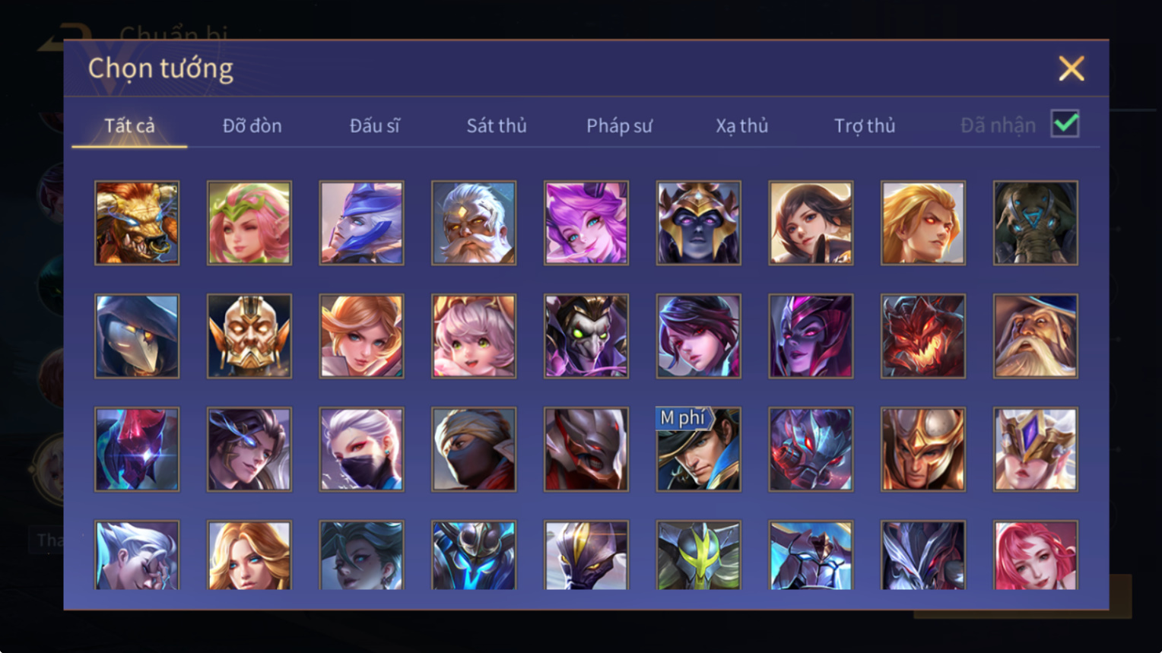Select the purple-haired girl hero portrait
The height and width of the screenshot is (653, 1162).
tap(586, 223)
